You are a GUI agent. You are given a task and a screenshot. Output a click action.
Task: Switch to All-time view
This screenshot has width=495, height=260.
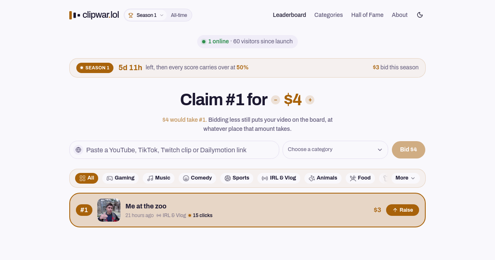pyautogui.click(x=179, y=15)
